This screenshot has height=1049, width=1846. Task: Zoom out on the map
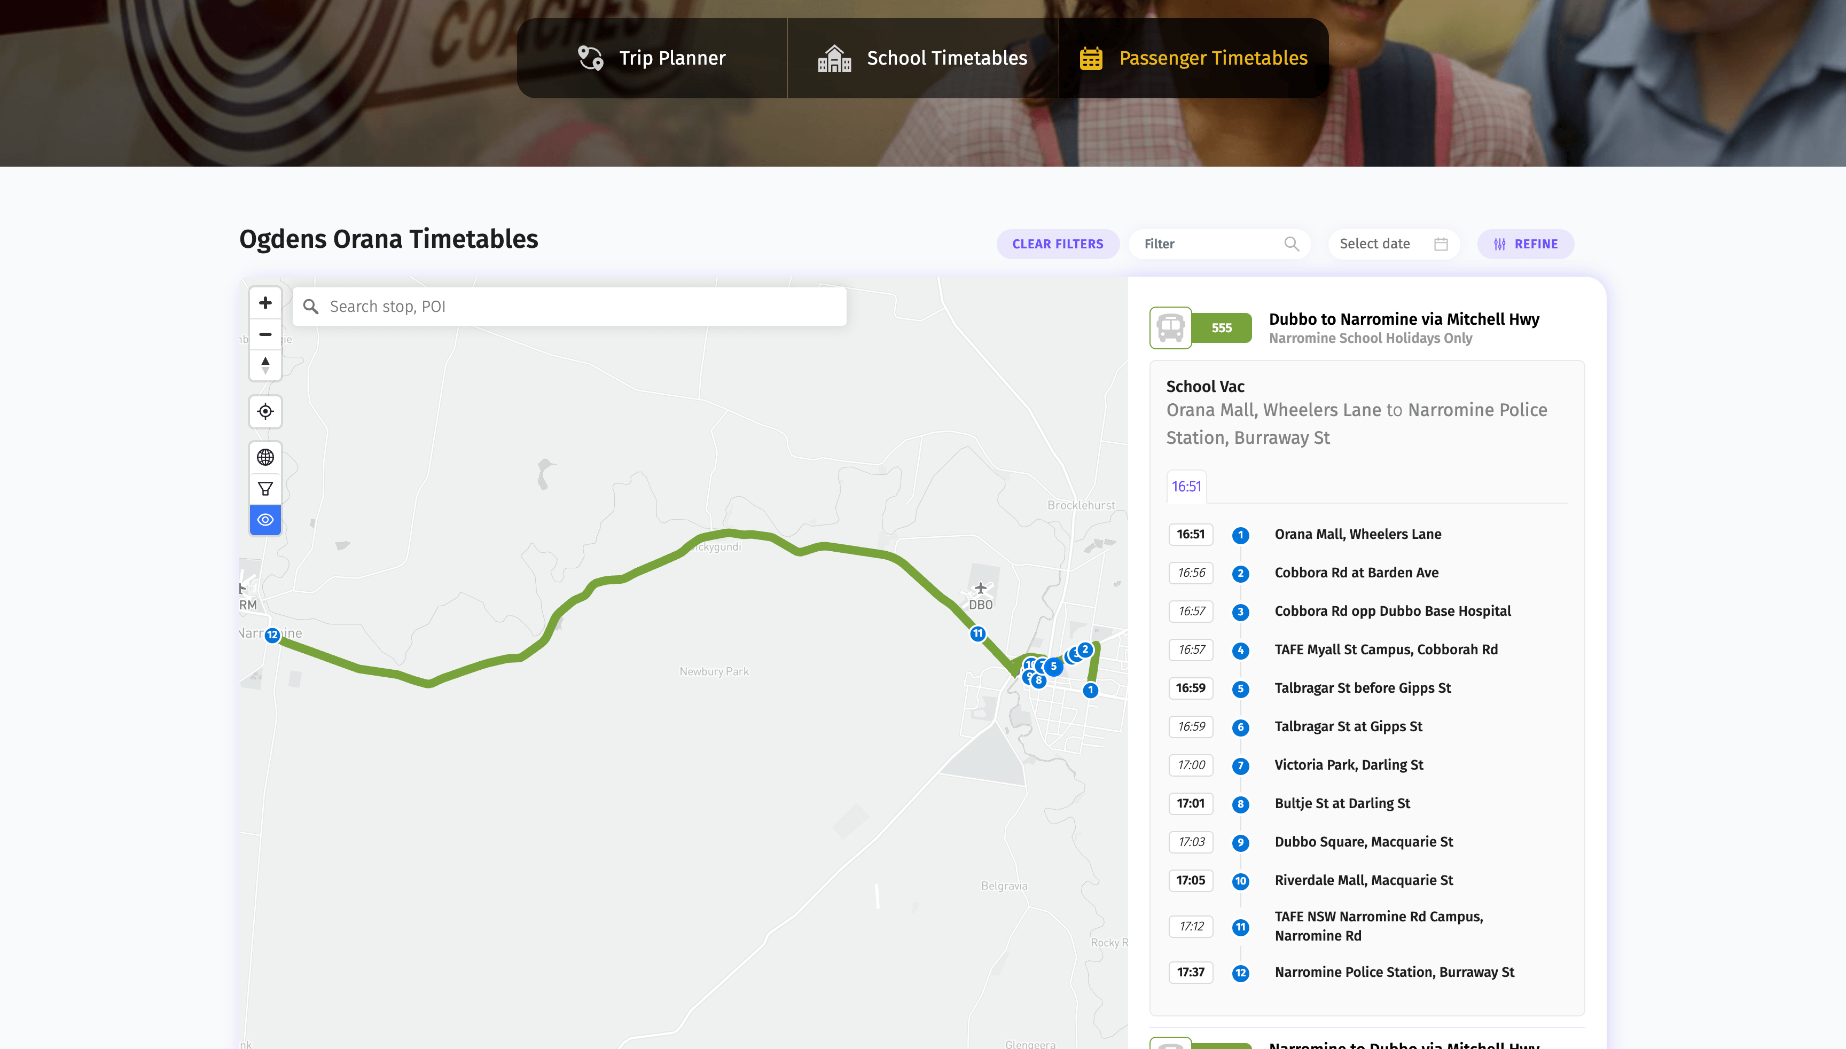pyautogui.click(x=265, y=334)
